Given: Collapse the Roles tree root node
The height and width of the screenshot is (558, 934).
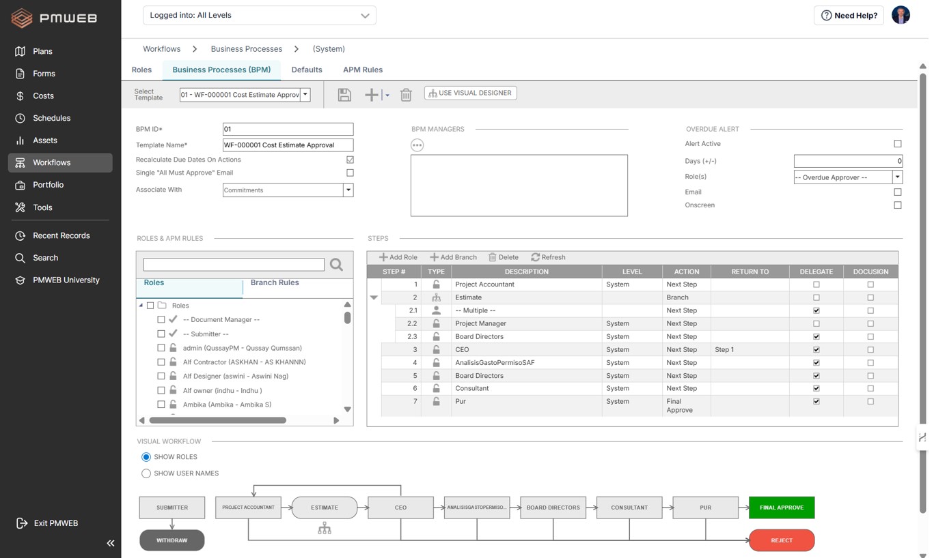Looking at the screenshot, I should coord(141,306).
